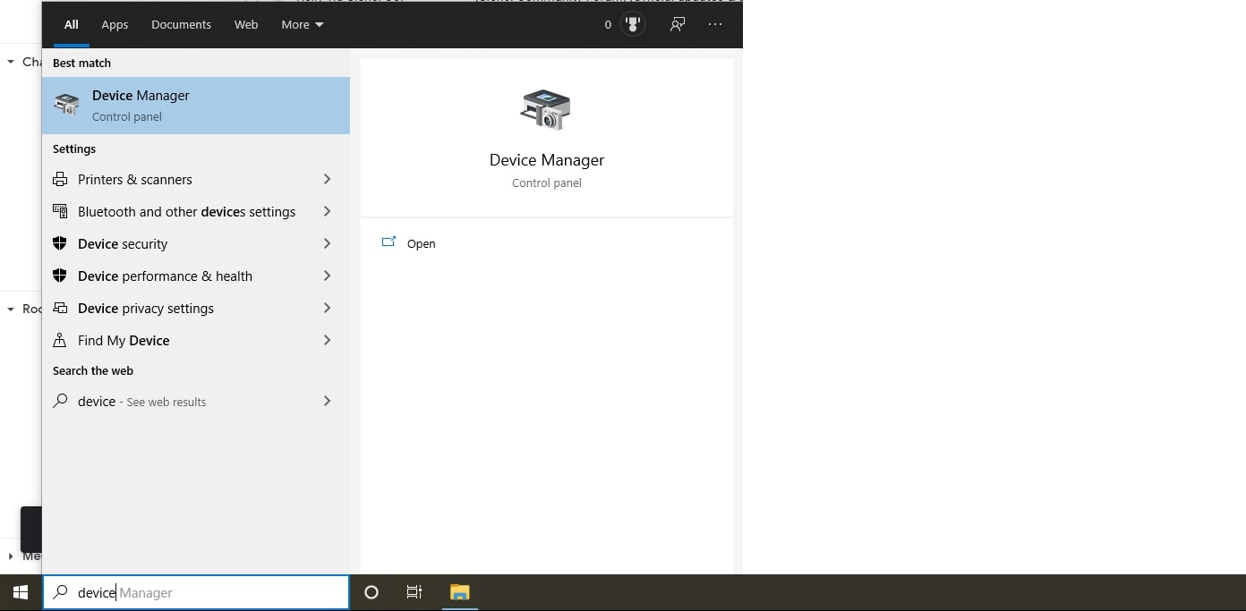The image size is (1246, 611).
Task: Switch to the Web search tab
Action: [x=246, y=24]
